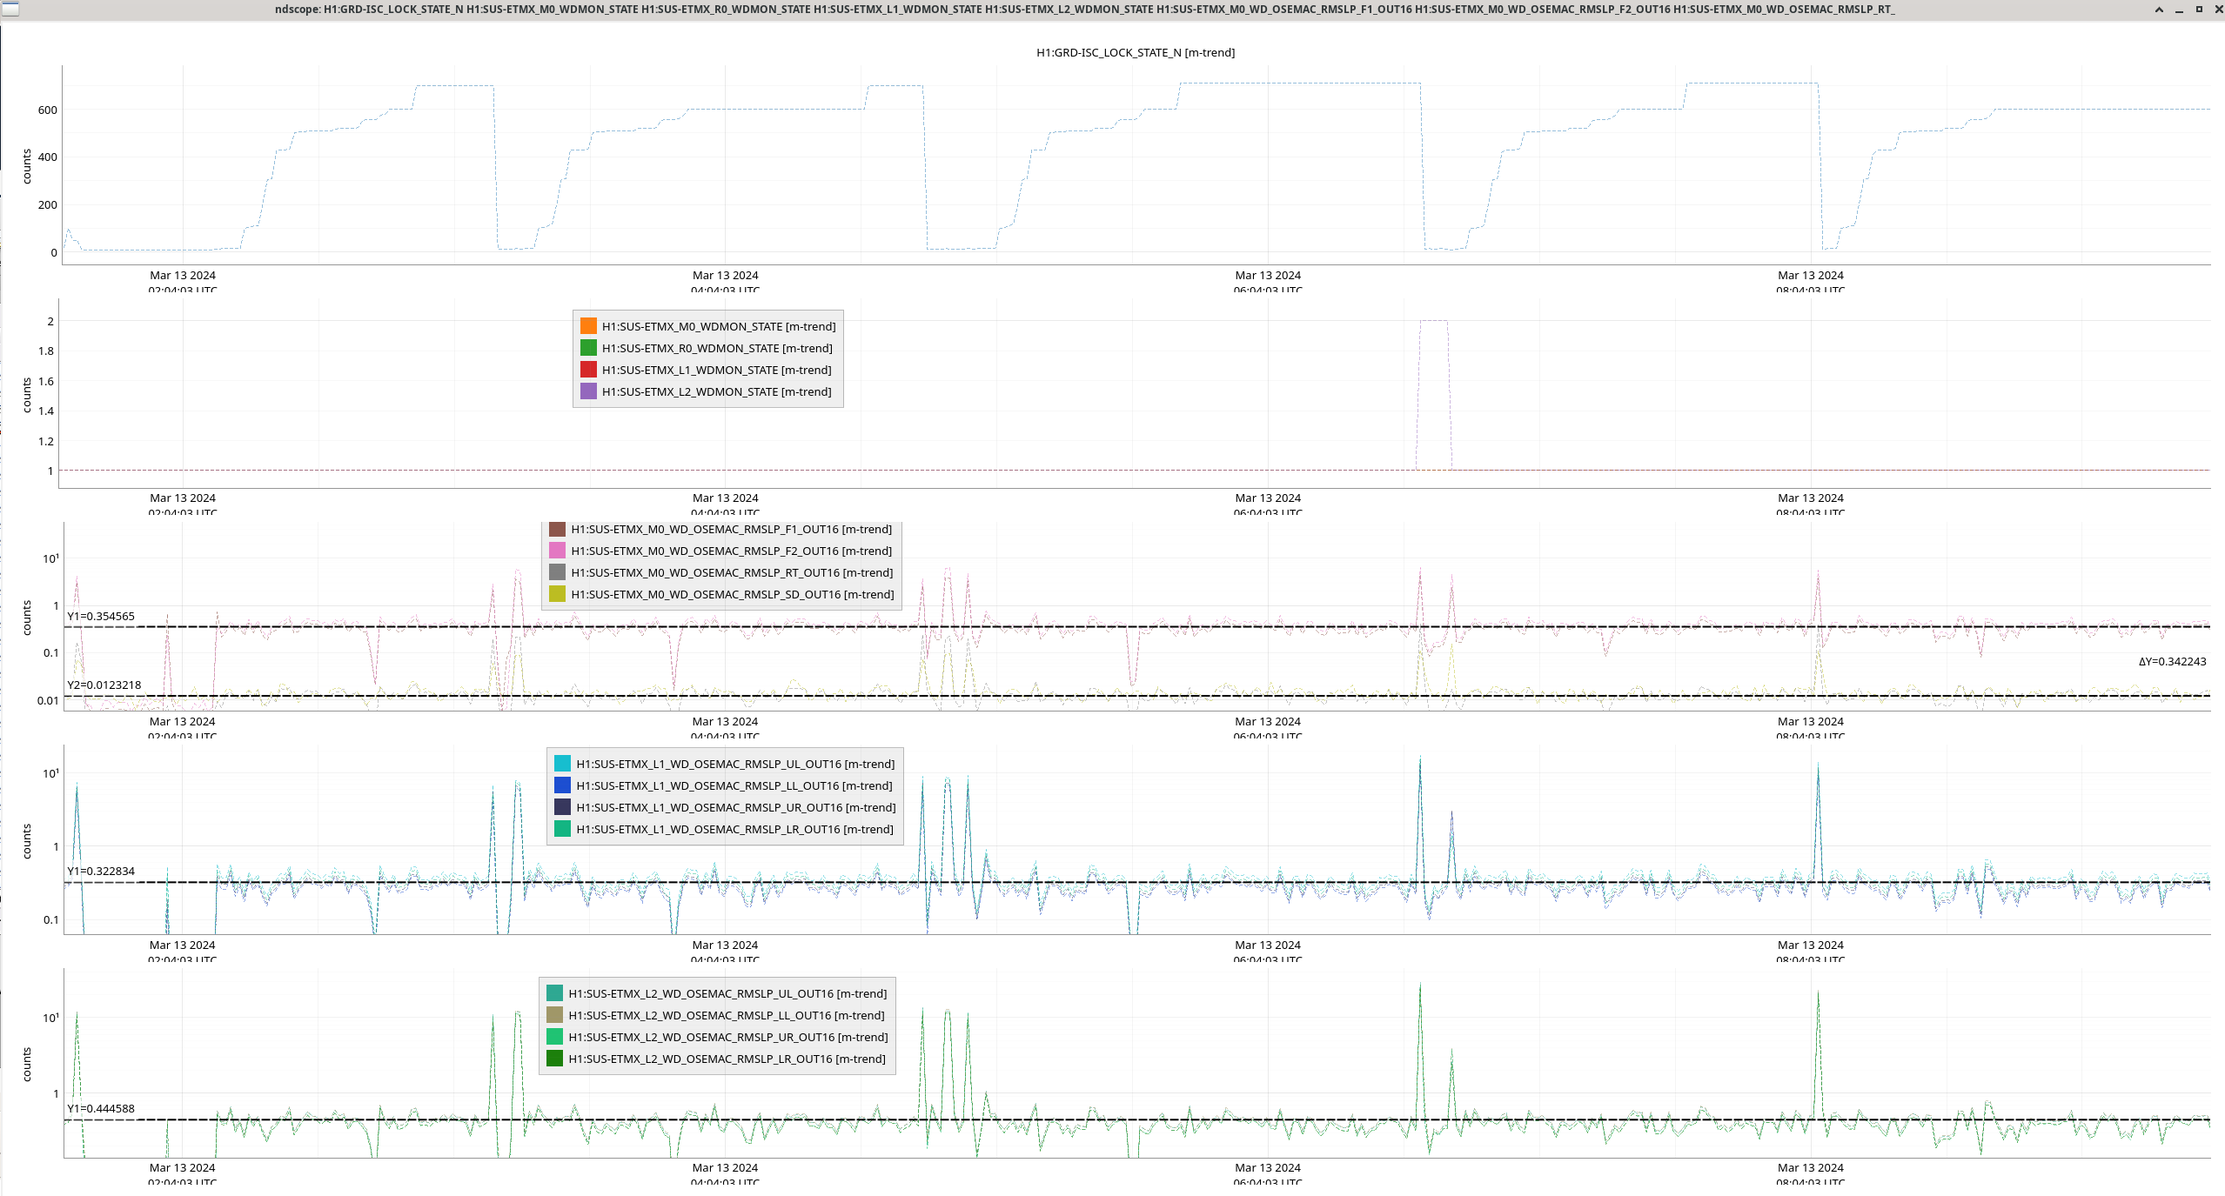Screen dimensions: 2225x1196
Task: Click the Y2=0.0123218 cursor label
Action: 104,685
